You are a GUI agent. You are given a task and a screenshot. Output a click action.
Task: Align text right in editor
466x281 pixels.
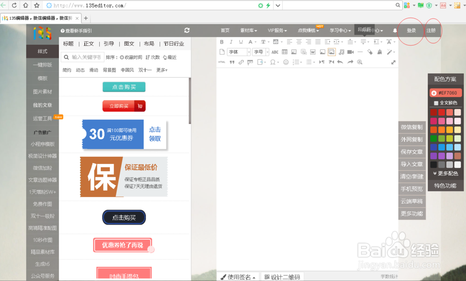click(308, 42)
